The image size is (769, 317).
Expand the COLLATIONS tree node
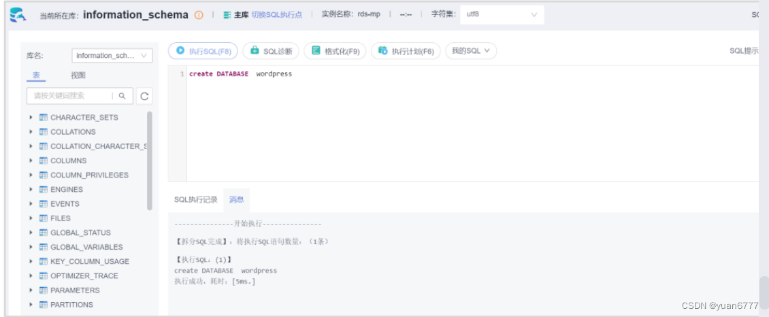(x=31, y=132)
